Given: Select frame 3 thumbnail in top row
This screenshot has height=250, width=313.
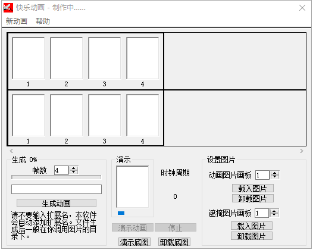Looking at the screenshot, I should [x=105, y=58].
